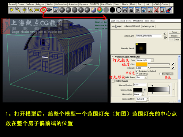Collapse the Volume Light Attributes section
This screenshot has width=183, height=137.
pos(113,57)
